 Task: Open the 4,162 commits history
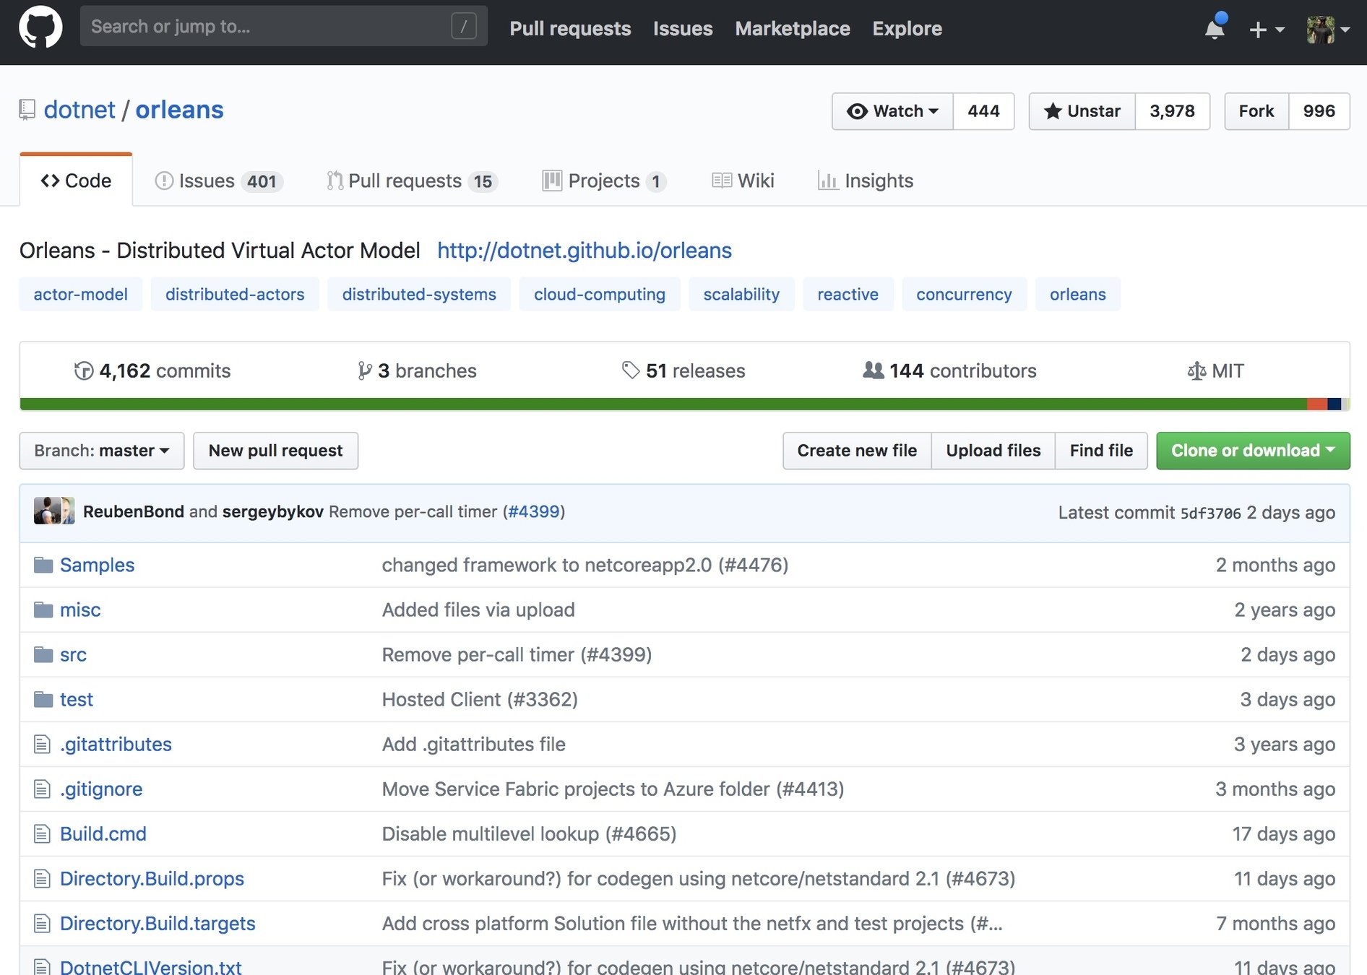point(152,370)
